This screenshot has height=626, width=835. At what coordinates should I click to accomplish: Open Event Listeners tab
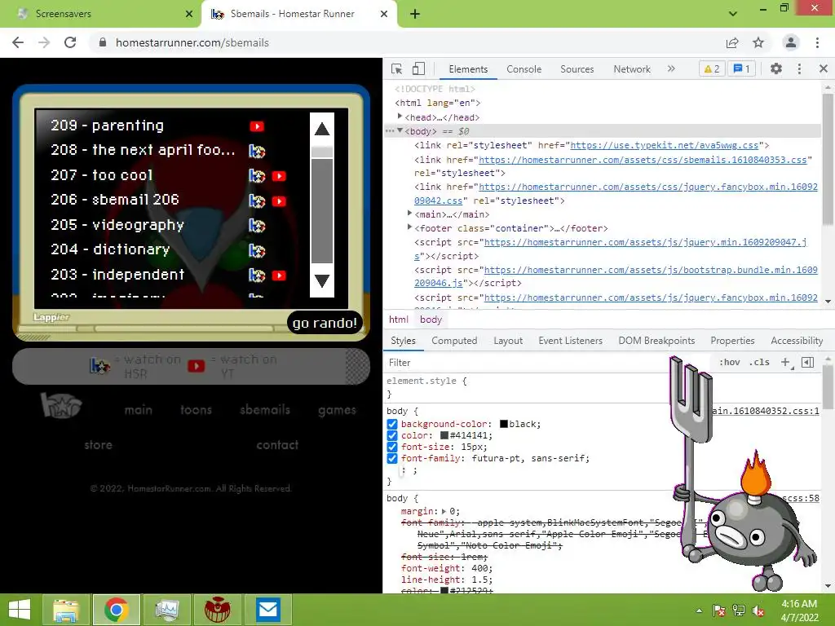click(x=570, y=341)
